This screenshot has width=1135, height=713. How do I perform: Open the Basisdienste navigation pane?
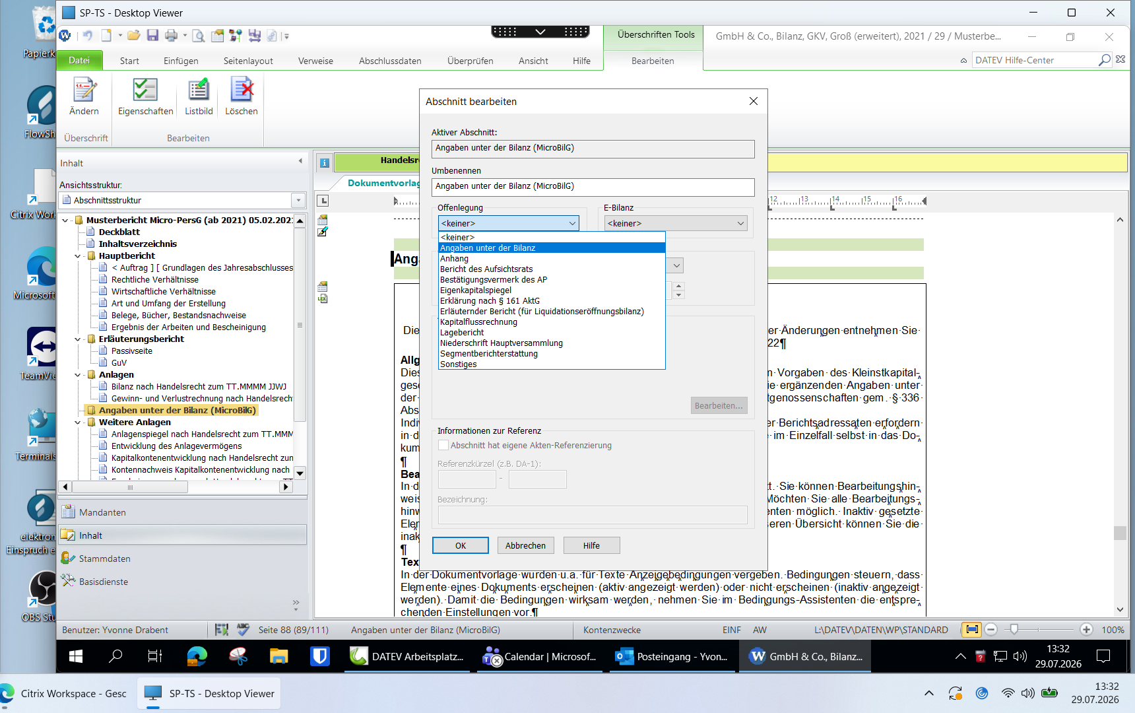183,582
